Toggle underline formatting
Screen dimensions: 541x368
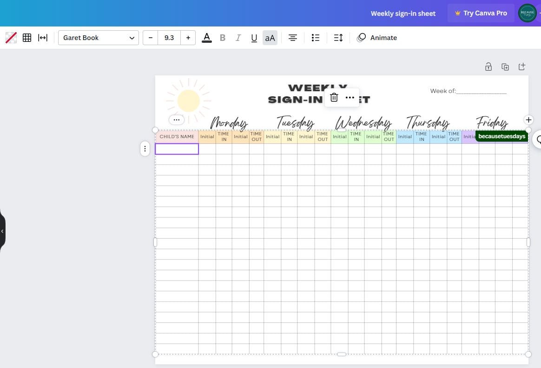254,38
